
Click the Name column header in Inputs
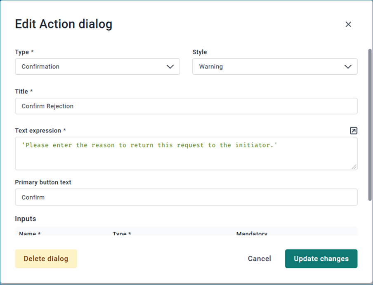(x=30, y=233)
